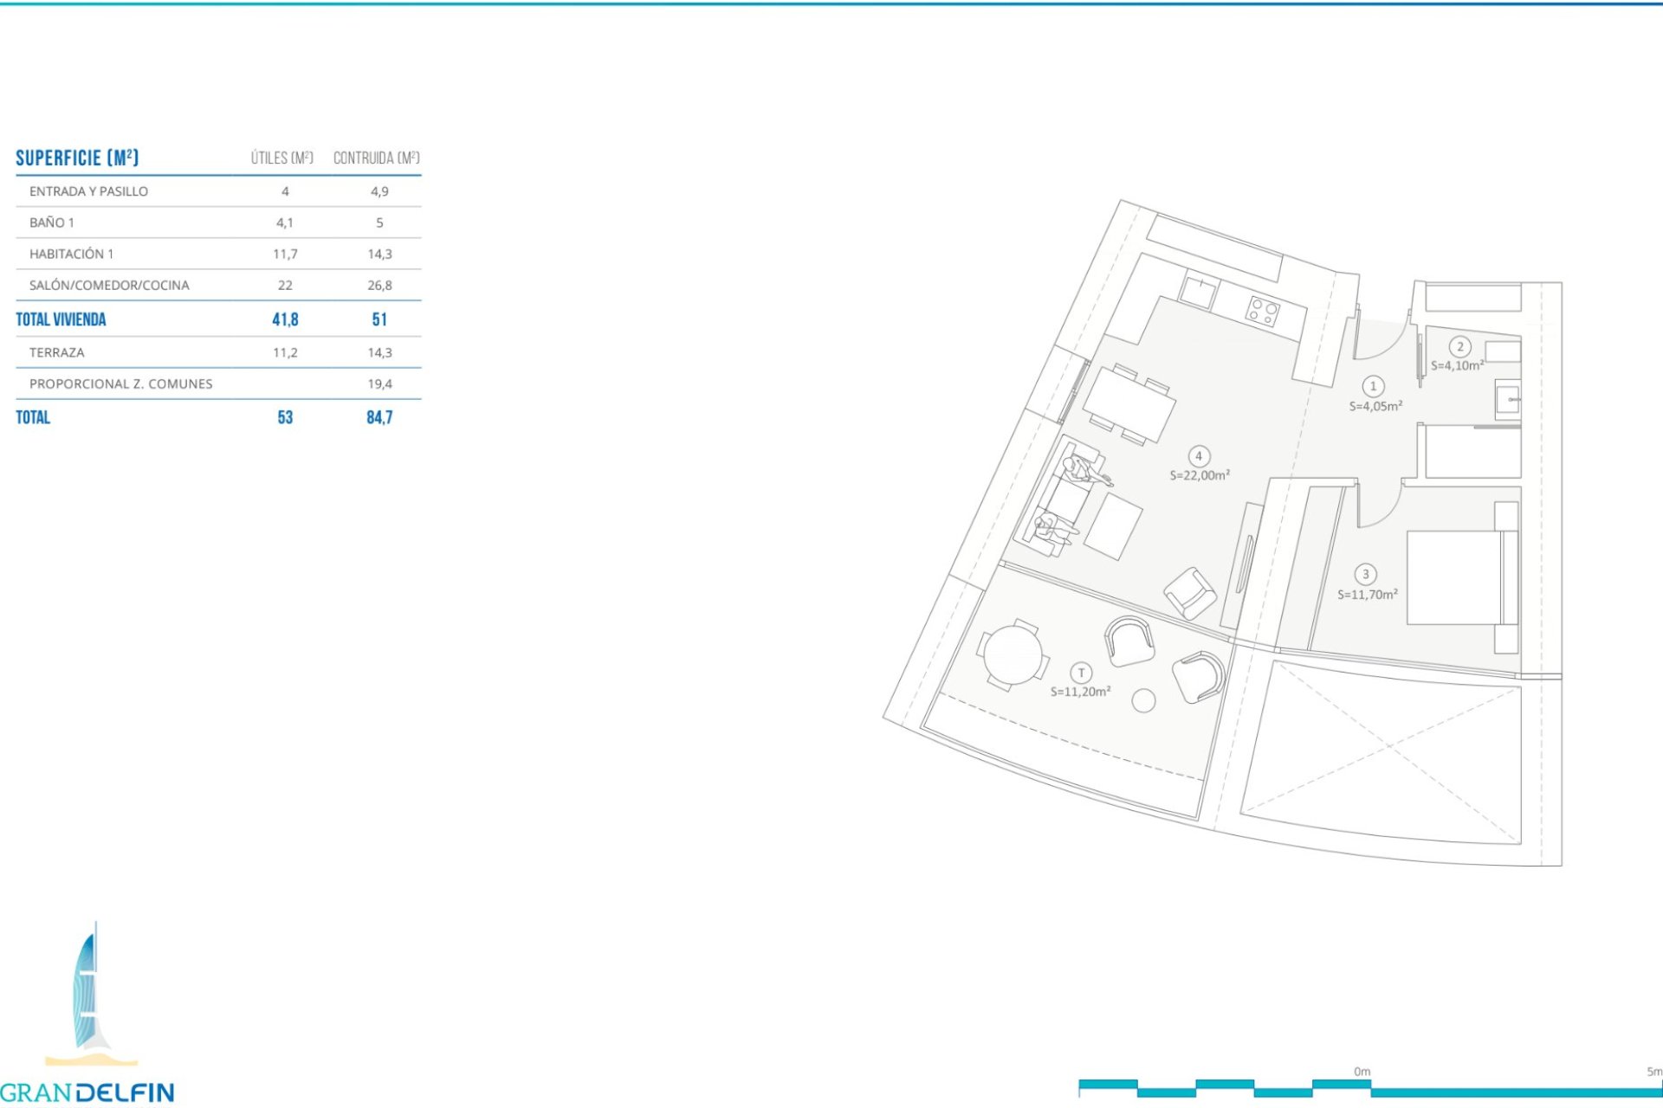Image resolution: width=1663 pixels, height=1108 pixels.
Task: Select the 'ENTRADA Y PASILLO' row label
Action: [88, 191]
